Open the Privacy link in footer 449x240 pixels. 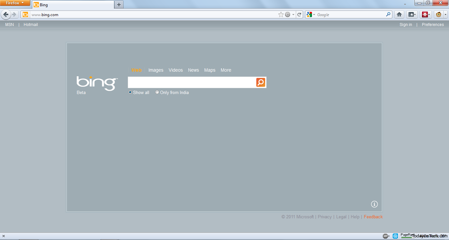[x=325, y=217]
